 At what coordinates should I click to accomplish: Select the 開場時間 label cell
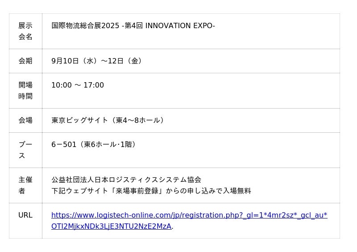(x=25, y=91)
